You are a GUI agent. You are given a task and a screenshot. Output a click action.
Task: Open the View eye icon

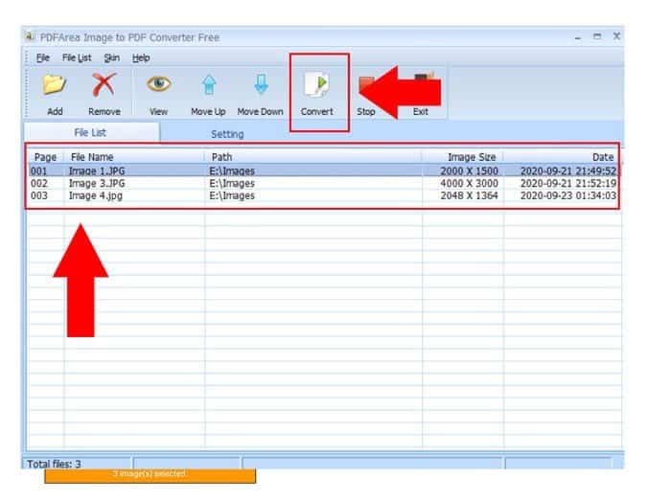point(158,83)
